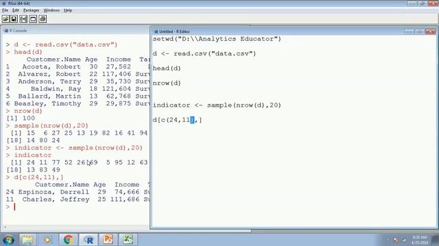Image resolution: width=439 pixels, height=246 pixels.
Task: Switch to Excel in the taskbar
Action: [128, 240]
